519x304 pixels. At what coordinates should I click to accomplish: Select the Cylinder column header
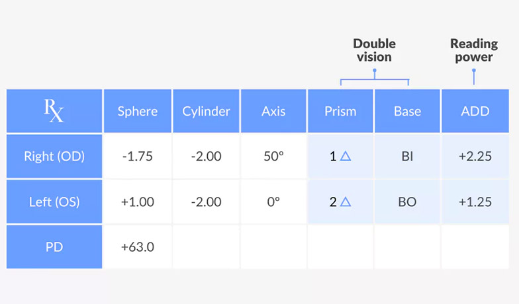tap(206, 111)
